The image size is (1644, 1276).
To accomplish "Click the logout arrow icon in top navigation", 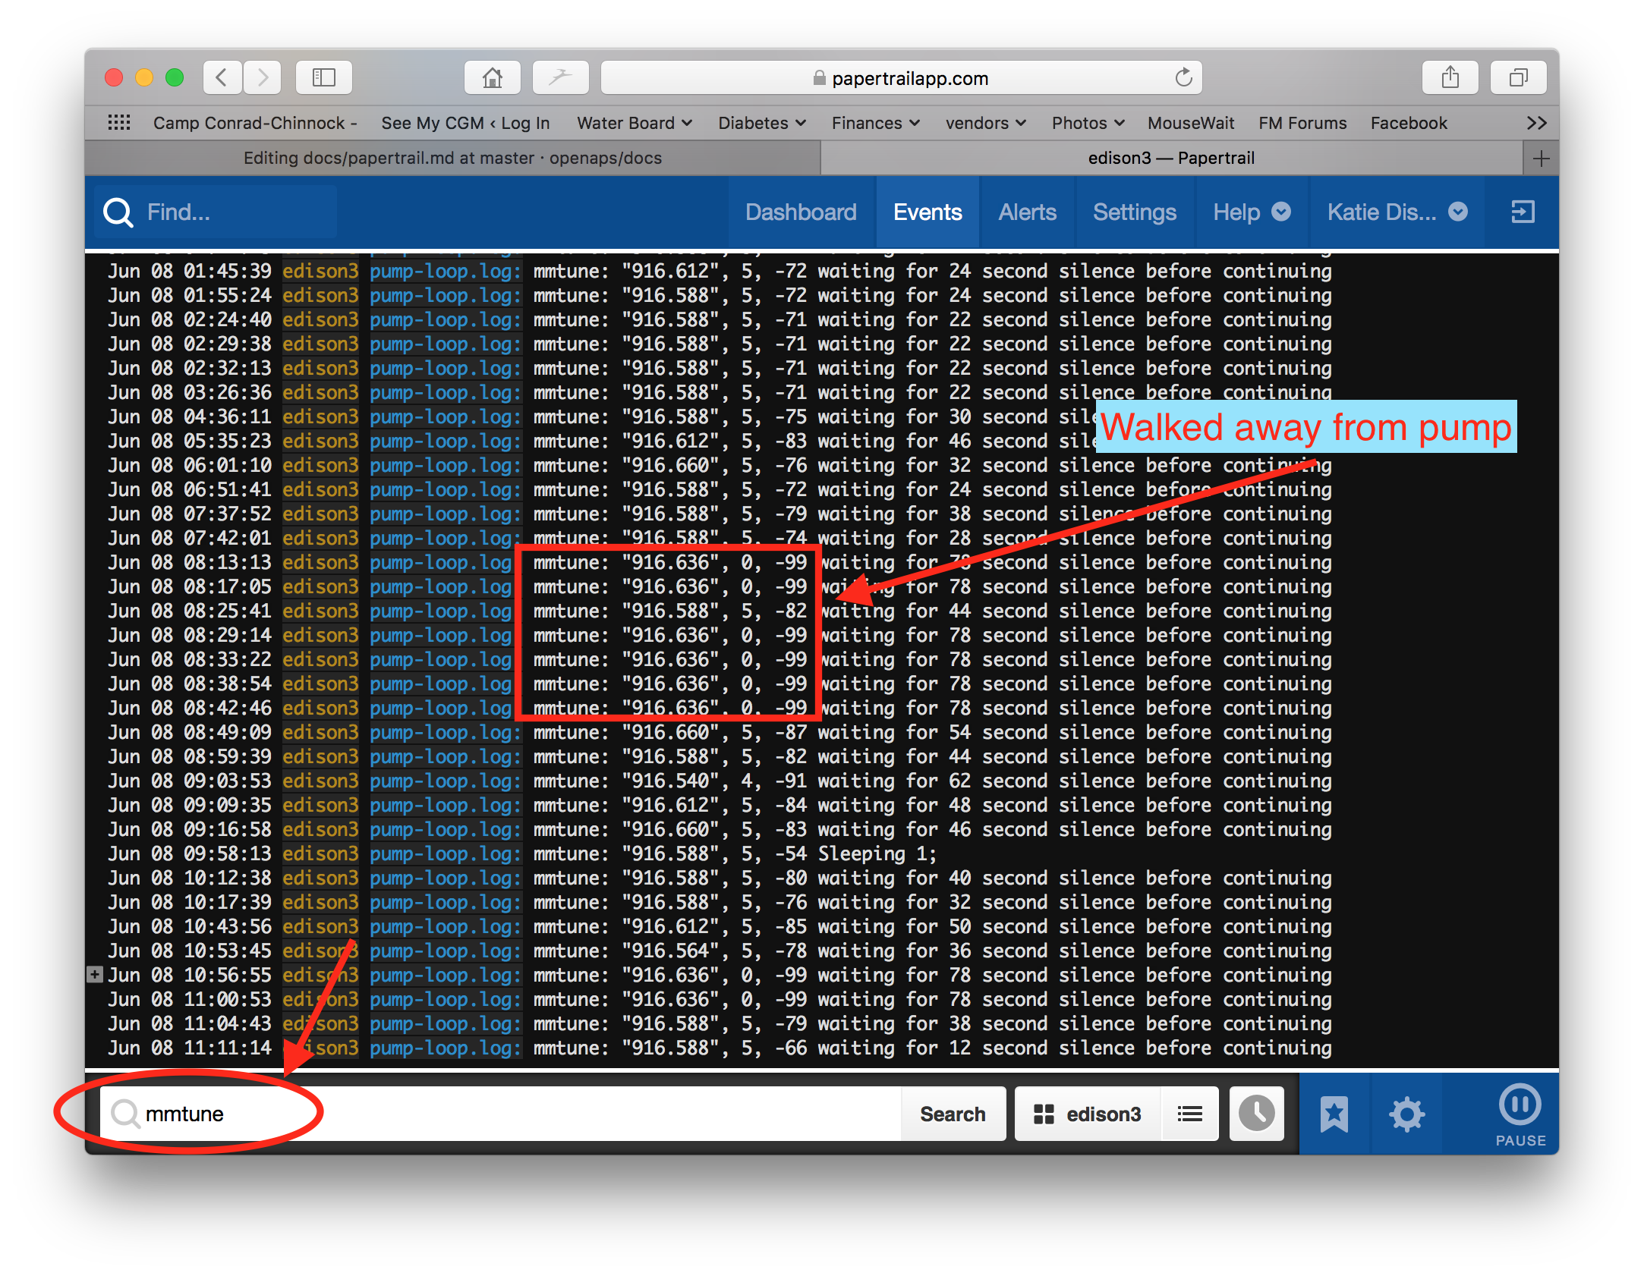I will click(x=1523, y=212).
